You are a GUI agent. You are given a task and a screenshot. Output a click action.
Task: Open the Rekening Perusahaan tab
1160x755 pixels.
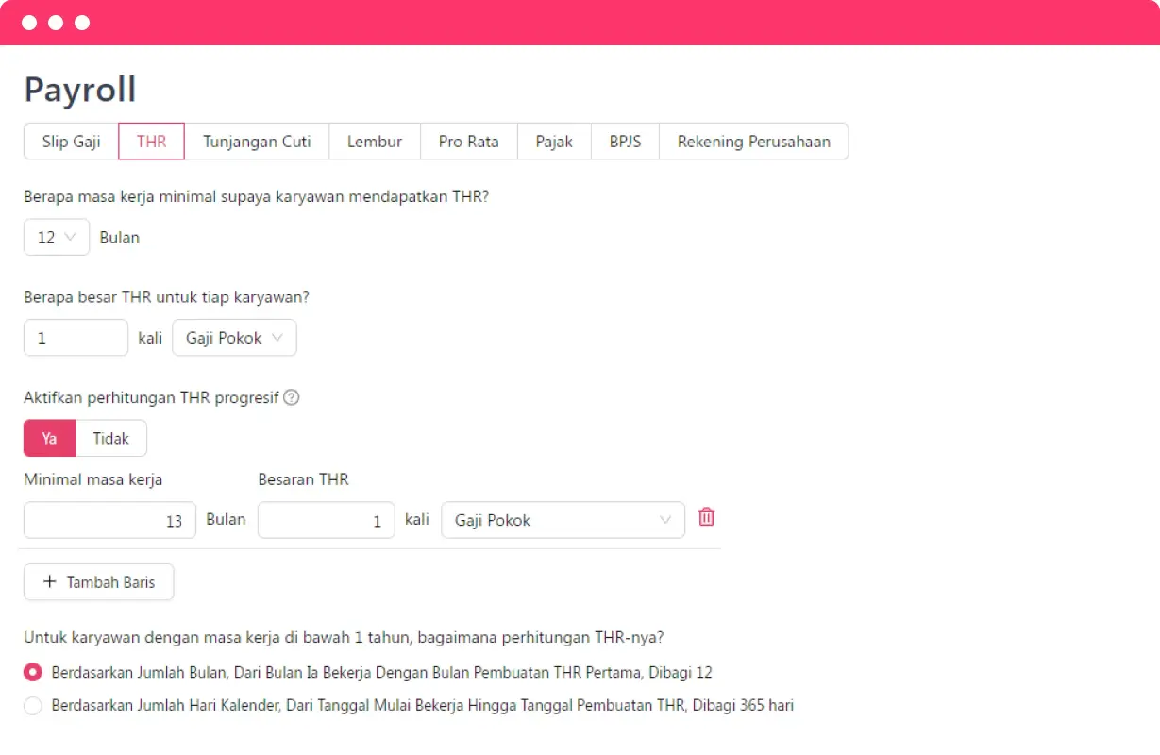click(754, 142)
